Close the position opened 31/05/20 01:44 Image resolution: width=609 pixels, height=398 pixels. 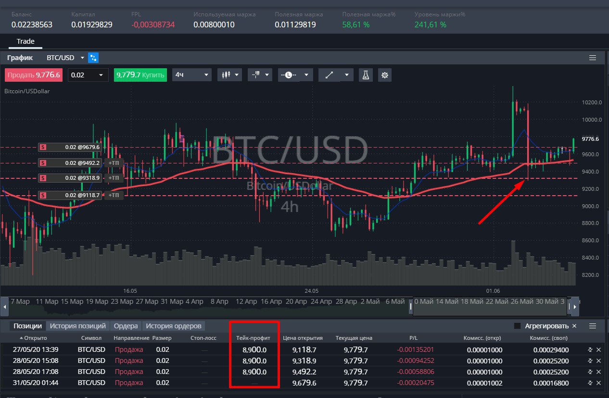[x=599, y=383]
